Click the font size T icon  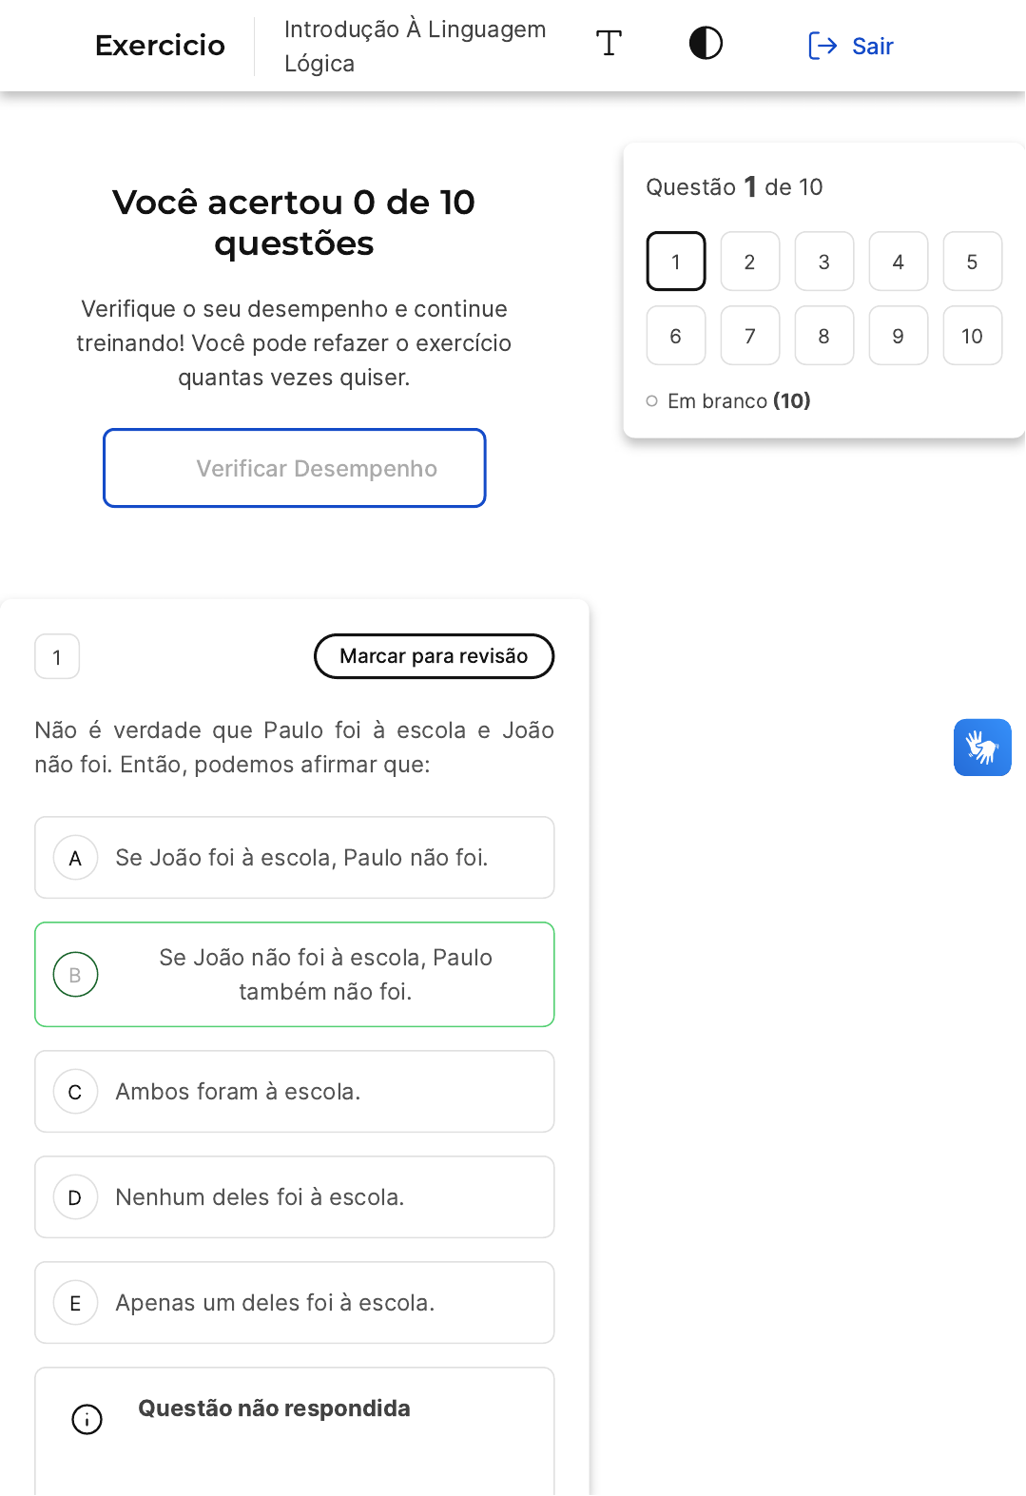(x=609, y=44)
